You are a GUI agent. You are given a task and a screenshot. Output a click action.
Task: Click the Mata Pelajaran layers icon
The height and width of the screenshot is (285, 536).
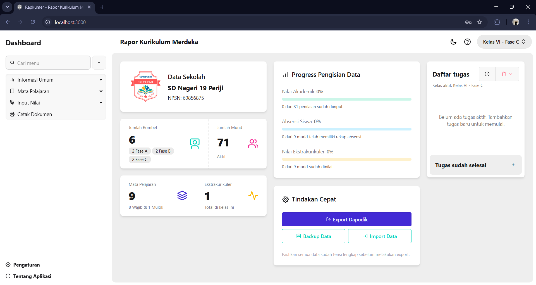(182, 196)
